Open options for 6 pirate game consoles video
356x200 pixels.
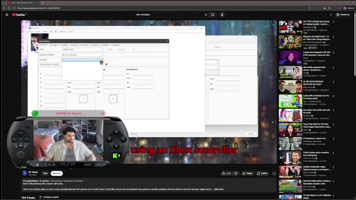click(x=333, y=153)
